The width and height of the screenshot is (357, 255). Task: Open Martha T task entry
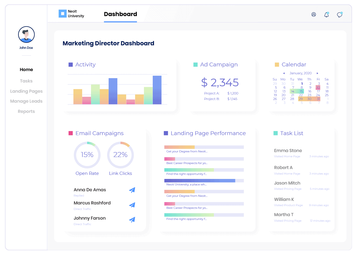302,217
